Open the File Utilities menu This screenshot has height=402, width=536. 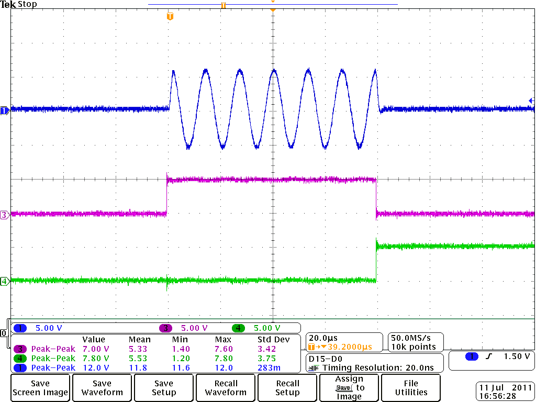[411, 388]
